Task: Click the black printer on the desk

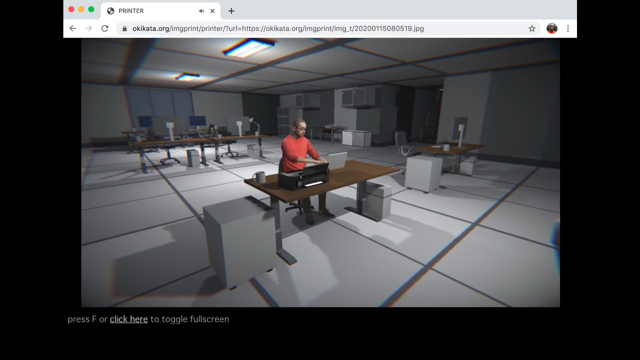Action: (303, 178)
